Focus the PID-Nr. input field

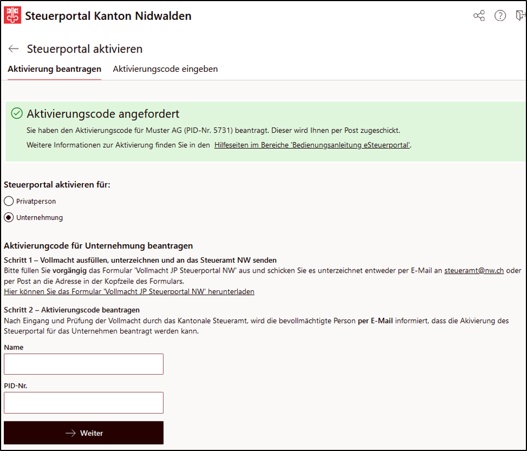point(83,403)
